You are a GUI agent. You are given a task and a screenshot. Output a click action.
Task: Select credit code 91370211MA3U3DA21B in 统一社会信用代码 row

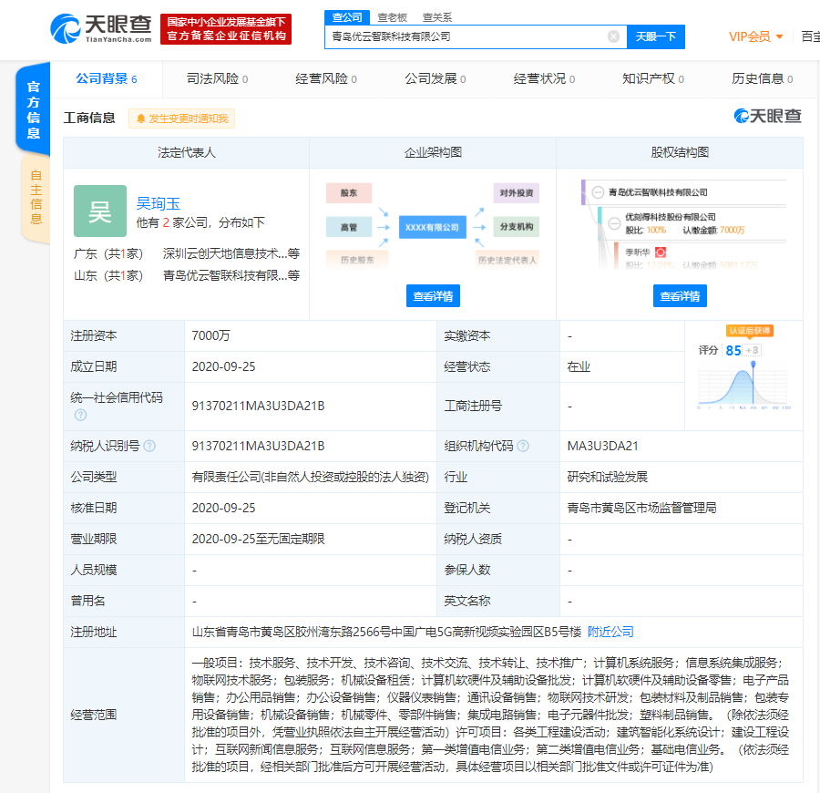pyautogui.click(x=259, y=406)
